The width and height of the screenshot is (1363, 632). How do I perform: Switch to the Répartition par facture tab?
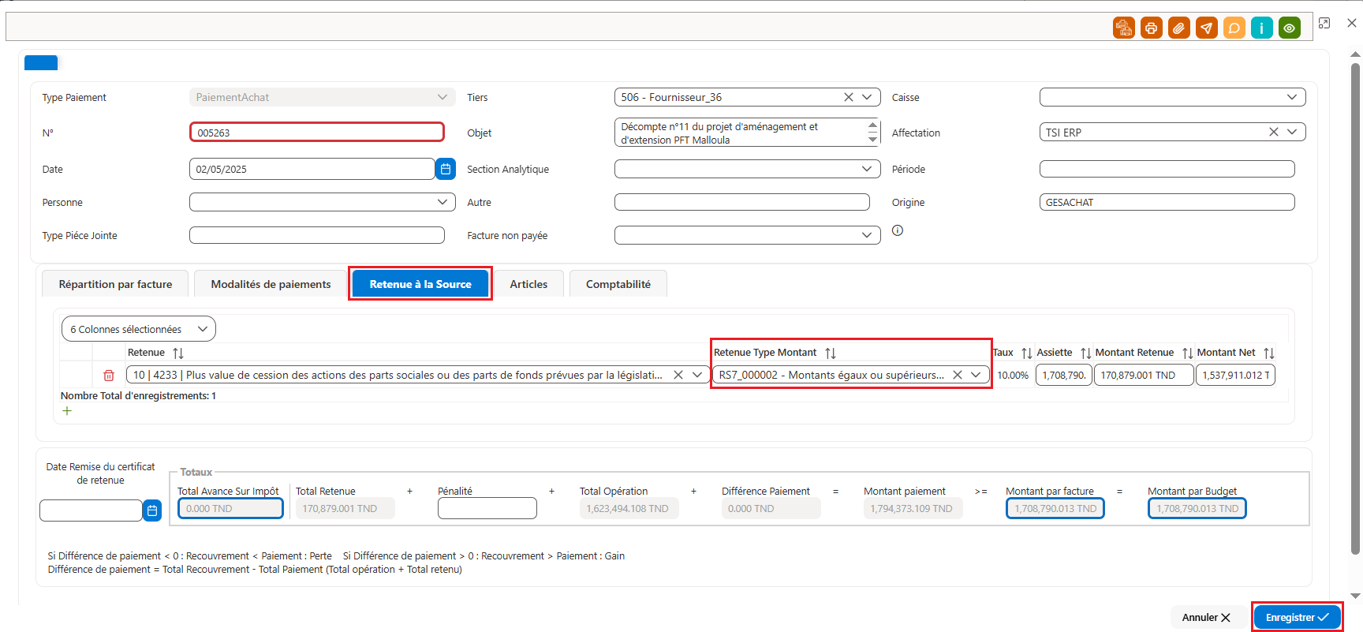(x=115, y=284)
